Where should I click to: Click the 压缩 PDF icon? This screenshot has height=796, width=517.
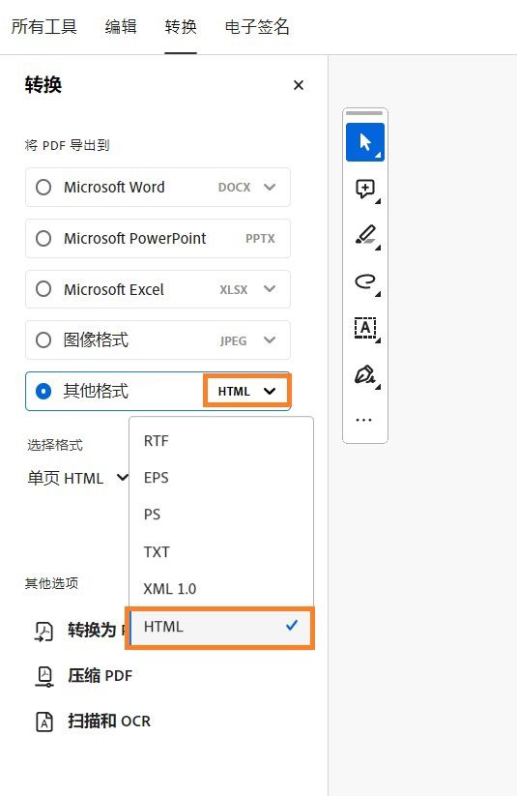click(44, 676)
